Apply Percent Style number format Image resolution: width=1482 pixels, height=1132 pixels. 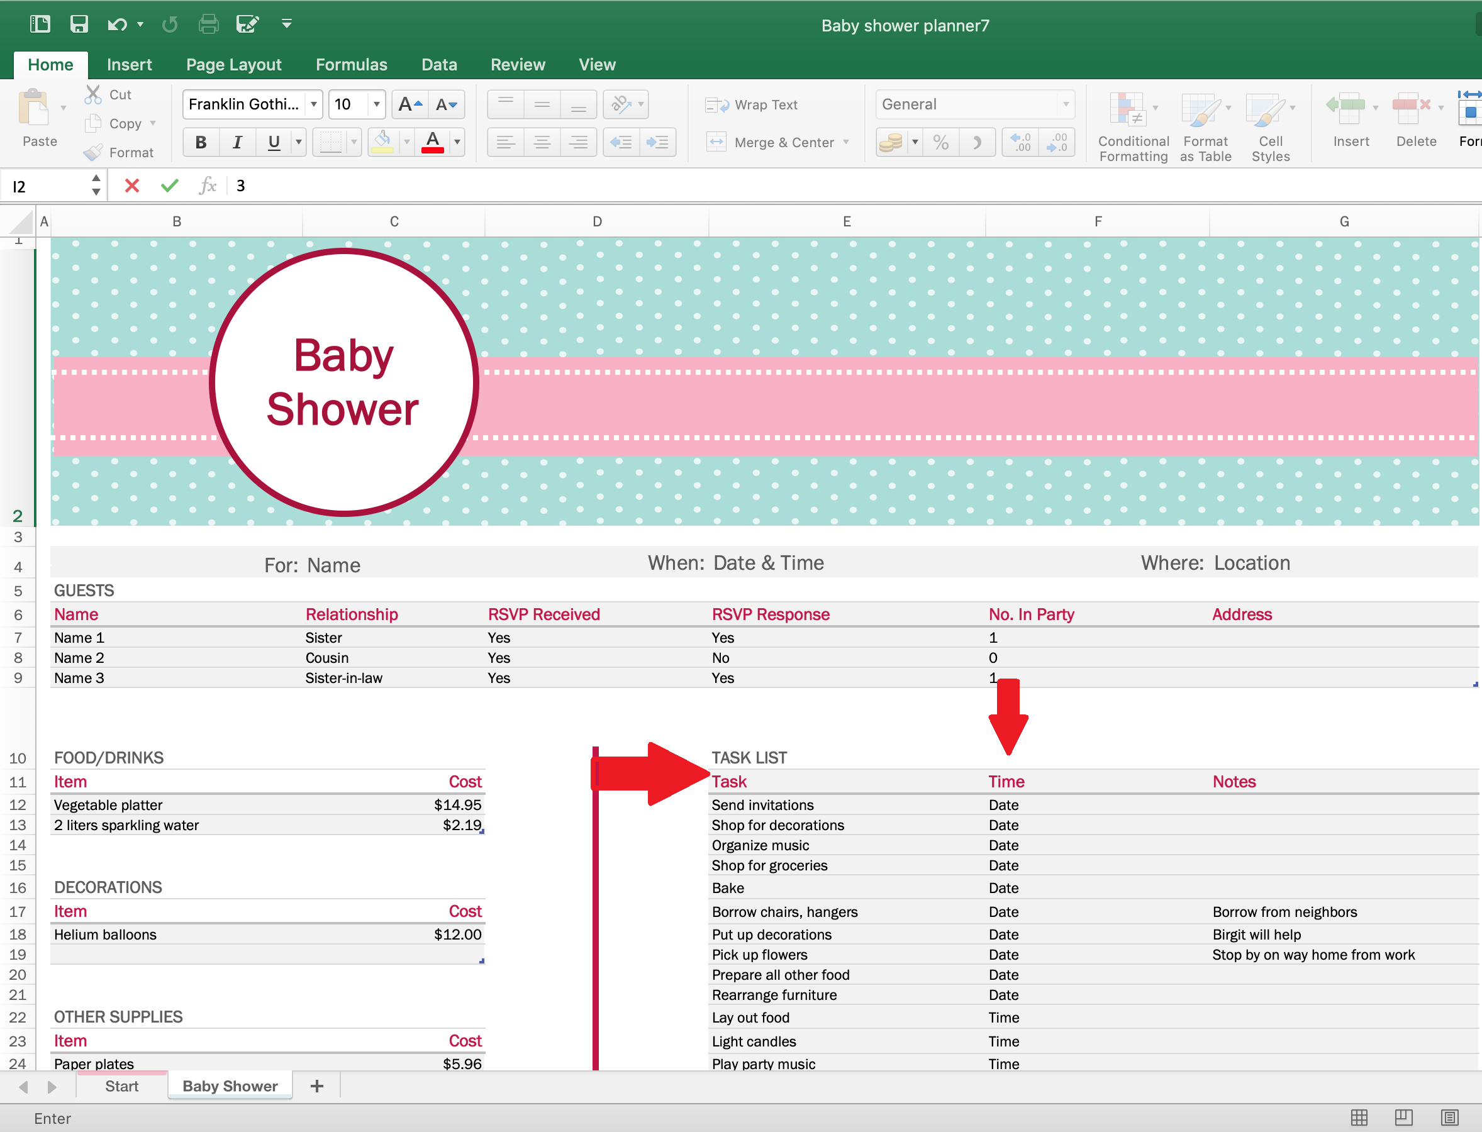(x=941, y=141)
